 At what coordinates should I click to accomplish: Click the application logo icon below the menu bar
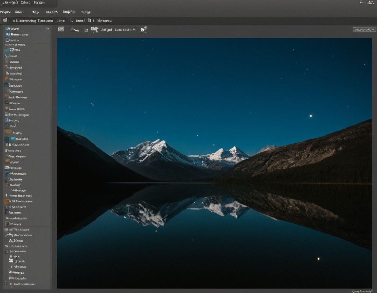point(5,20)
